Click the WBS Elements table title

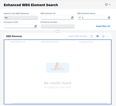pos(14,36)
